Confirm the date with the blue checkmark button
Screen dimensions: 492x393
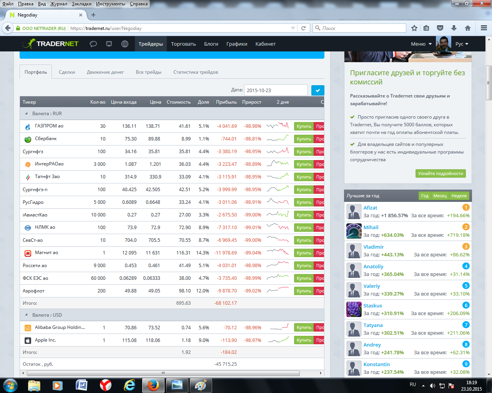[x=317, y=90]
